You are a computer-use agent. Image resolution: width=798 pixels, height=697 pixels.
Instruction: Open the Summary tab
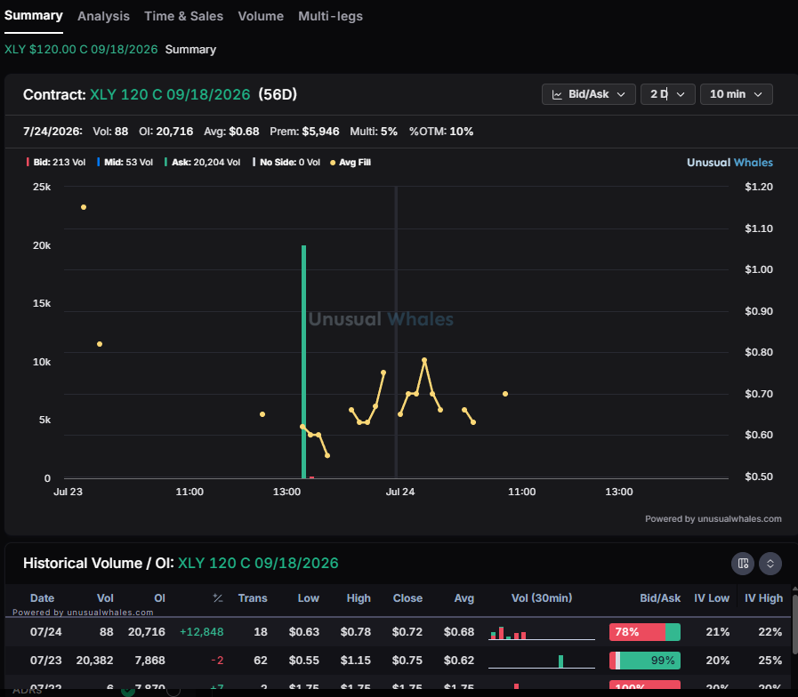point(34,16)
